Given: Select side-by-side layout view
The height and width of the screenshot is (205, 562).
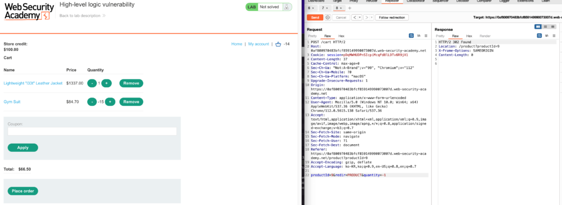Looking at the screenshot, I should (x=538, y=26).
